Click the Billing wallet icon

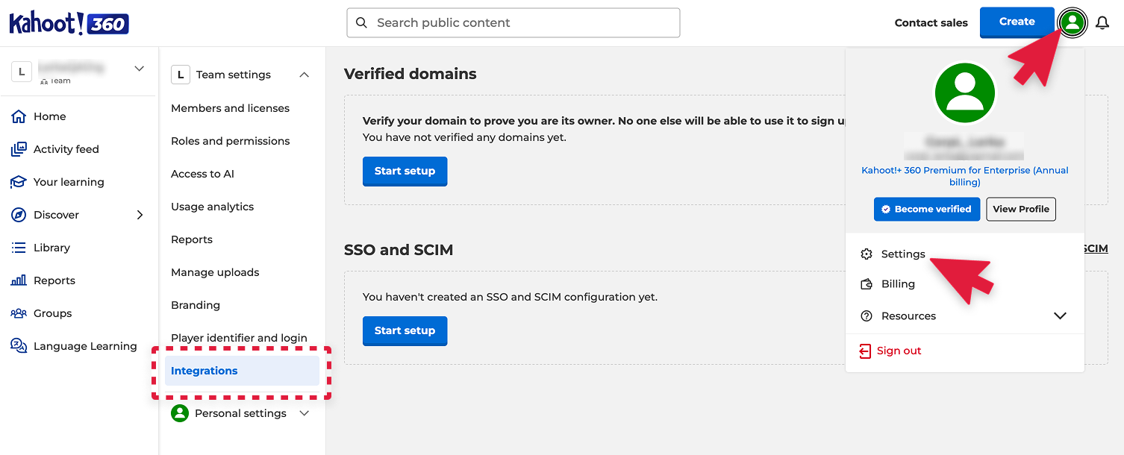click(867, 284)
